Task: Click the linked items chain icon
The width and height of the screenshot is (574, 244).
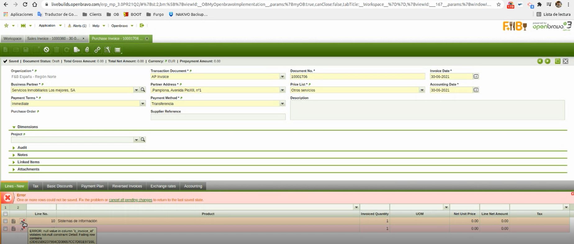Action: (x=97, y=50)
